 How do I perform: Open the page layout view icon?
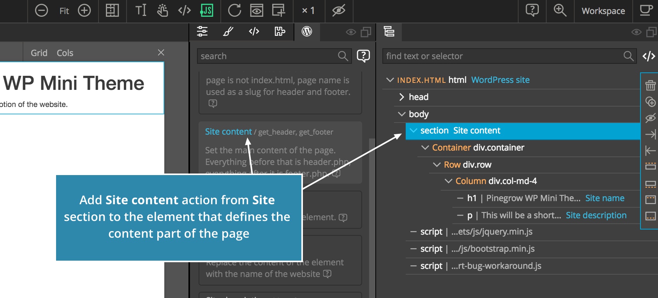pyautogui.click(x=112, y=11)
